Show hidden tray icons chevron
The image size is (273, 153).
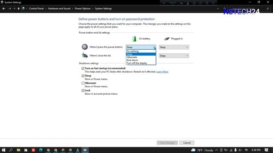216,150
